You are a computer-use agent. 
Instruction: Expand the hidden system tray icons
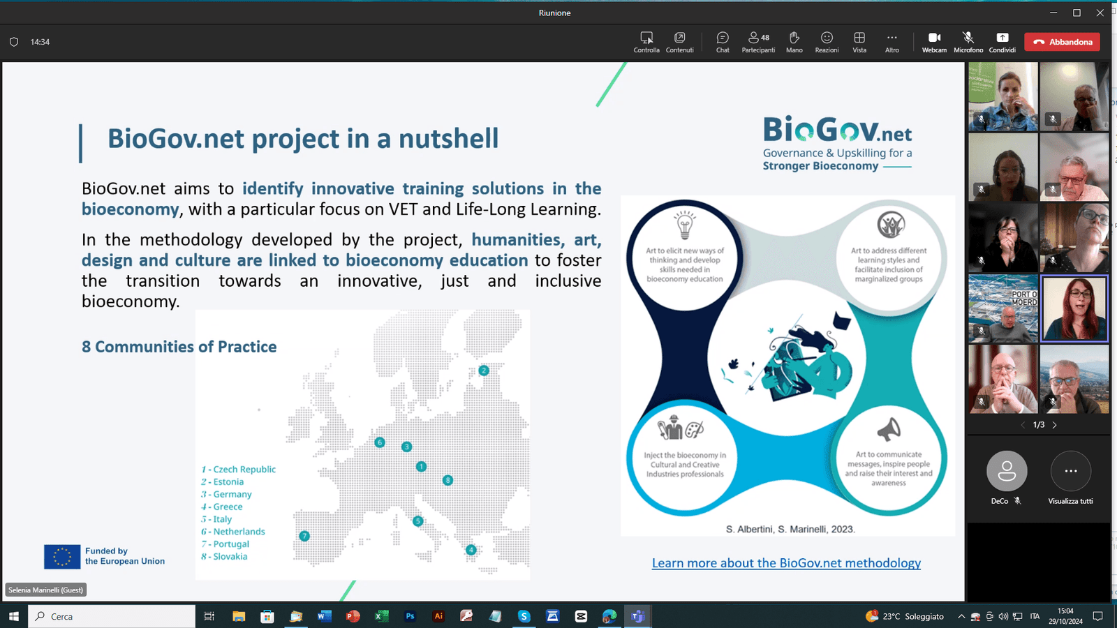tap(961, 616)
